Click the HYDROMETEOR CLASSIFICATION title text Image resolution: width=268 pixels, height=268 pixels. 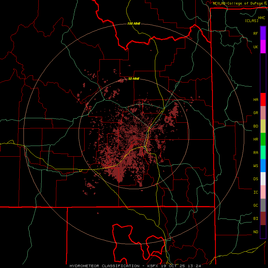[105, 266]
